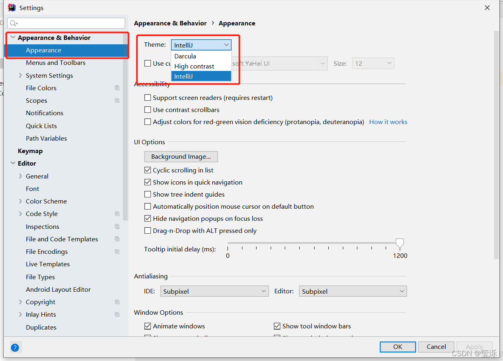Collapse the Editor tree node

click(13, 163)
